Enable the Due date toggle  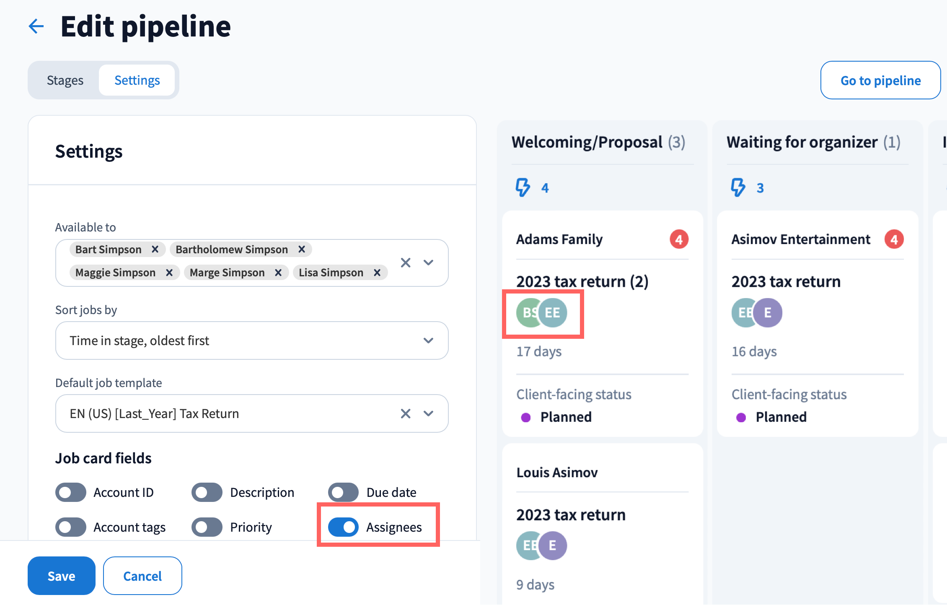click(343, 492)
